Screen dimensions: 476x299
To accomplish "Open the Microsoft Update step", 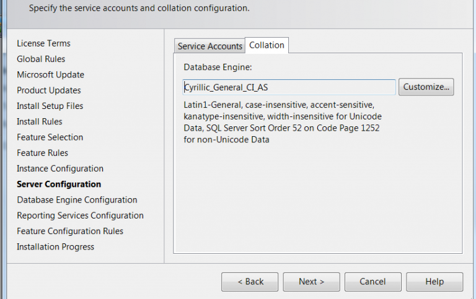I will click(50, 74).
